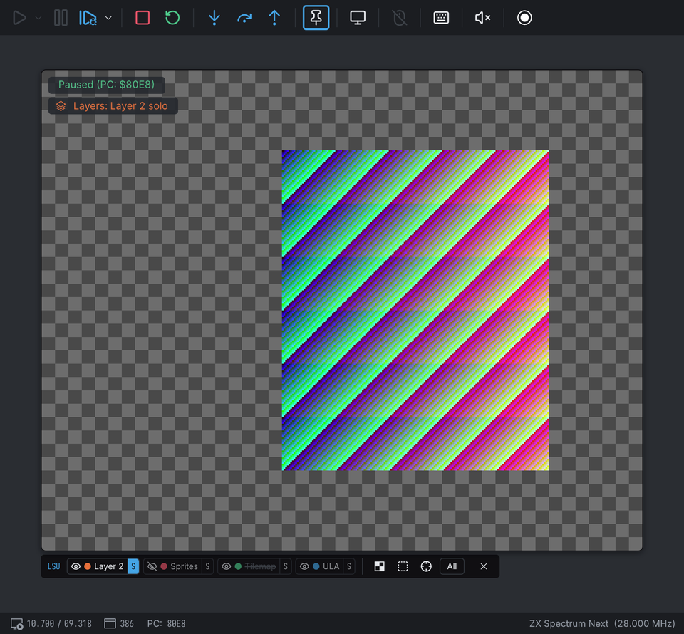Image resolution: width=684 pixels, height=634 pixels.
Task: Solo the ULA layer S button
Action: coord(349,566)
